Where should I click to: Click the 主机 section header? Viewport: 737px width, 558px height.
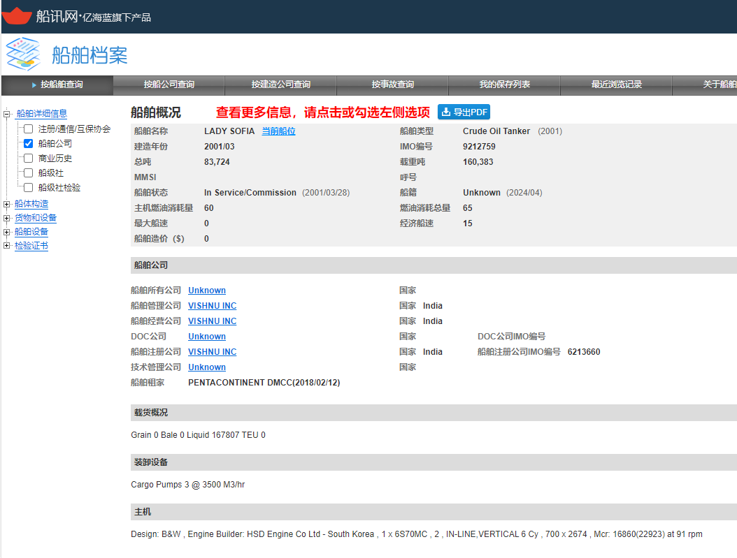point(434,512)
